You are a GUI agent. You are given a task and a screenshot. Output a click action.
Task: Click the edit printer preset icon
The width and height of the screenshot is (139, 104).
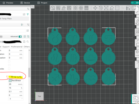(x=24, y=14)
